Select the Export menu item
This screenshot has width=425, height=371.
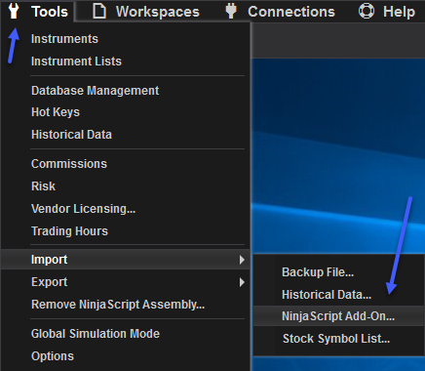[126, 282]
